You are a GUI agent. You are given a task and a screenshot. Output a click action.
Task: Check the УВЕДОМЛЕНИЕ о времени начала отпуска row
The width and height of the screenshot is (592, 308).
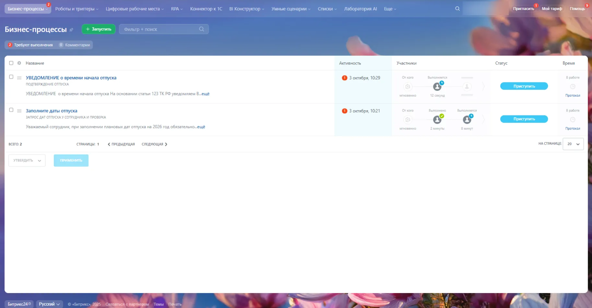(11, 77)
